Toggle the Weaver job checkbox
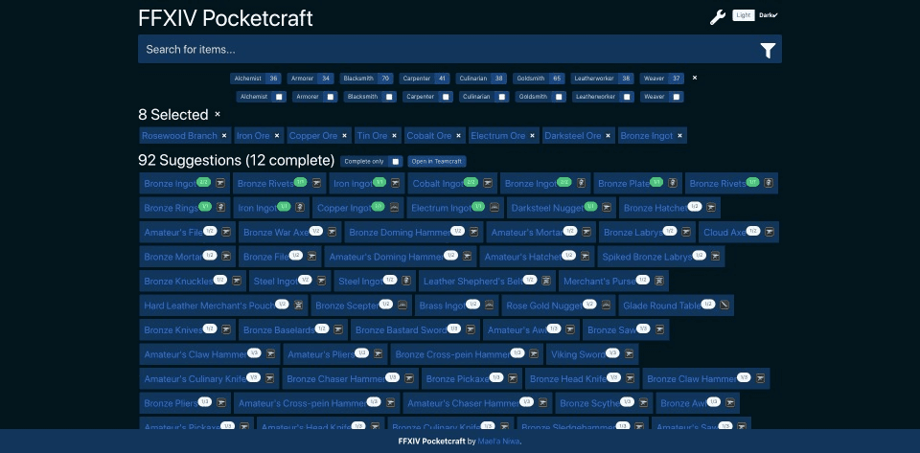 [676, 97]
